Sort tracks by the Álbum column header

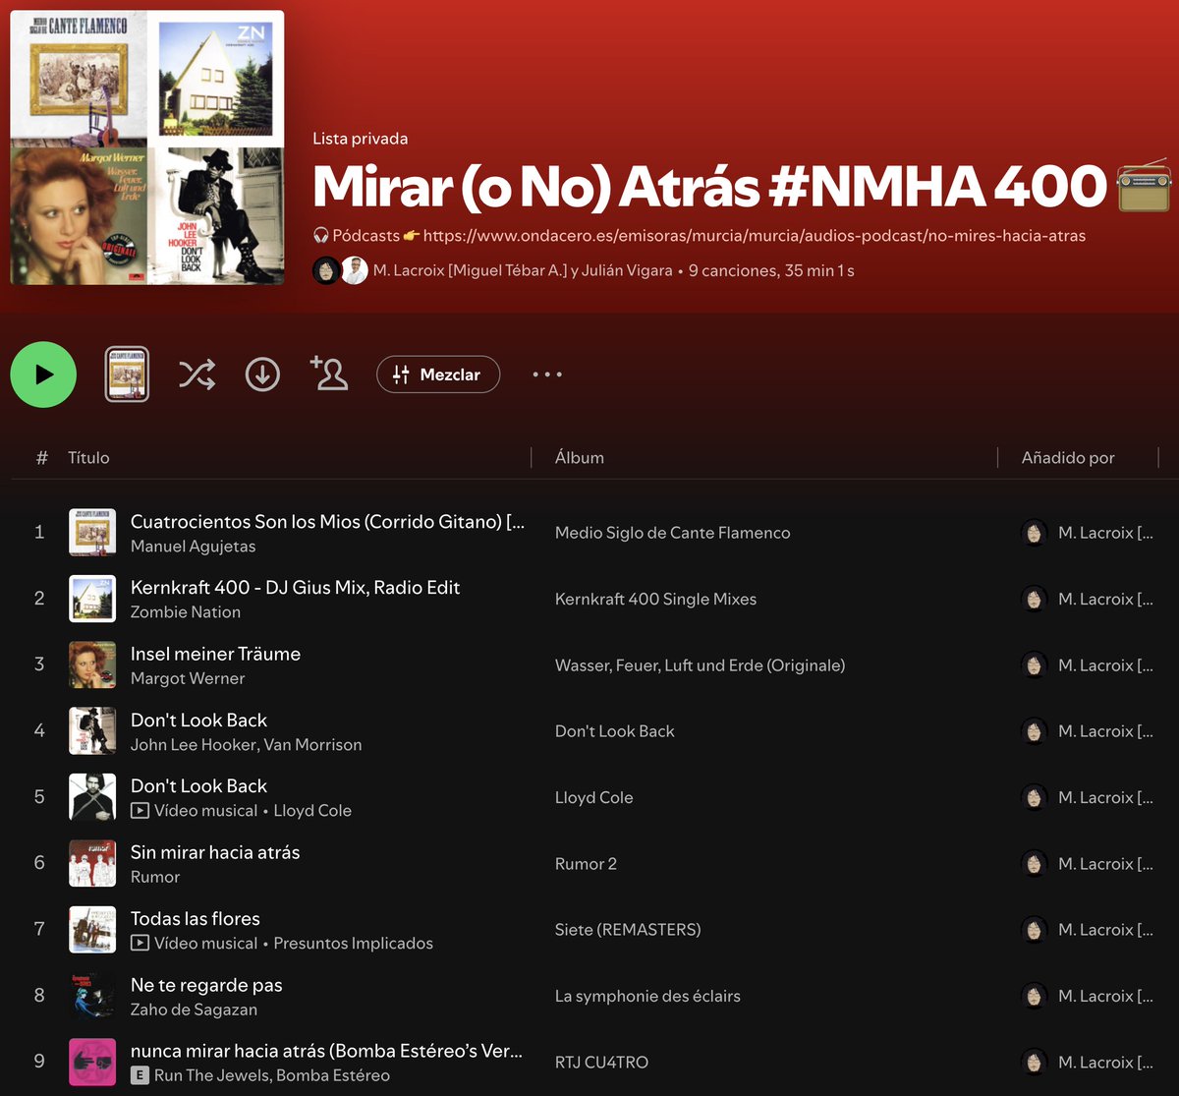pyautogui.click(x=579, y=457)
